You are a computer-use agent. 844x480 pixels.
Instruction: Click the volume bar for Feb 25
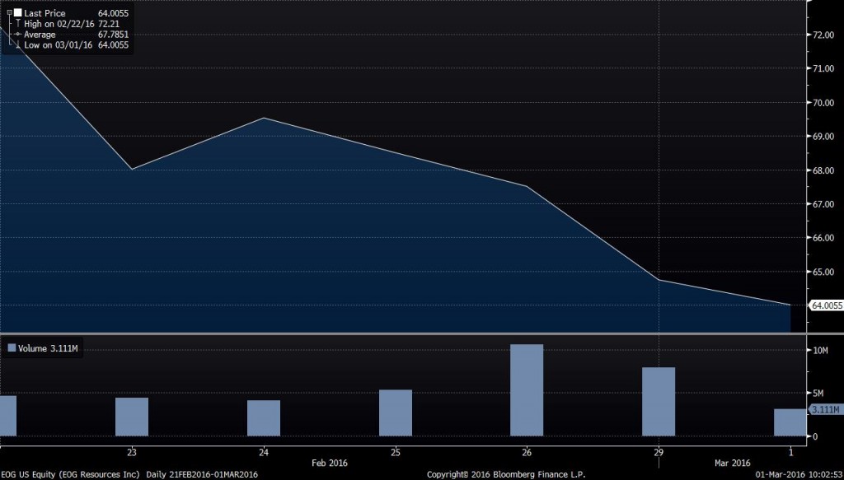396,412
